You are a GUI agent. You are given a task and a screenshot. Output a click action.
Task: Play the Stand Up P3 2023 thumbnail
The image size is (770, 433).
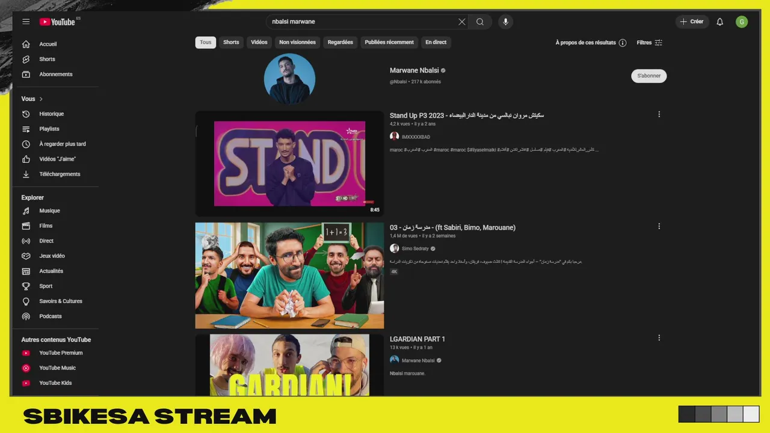click(x=289, y=164)
